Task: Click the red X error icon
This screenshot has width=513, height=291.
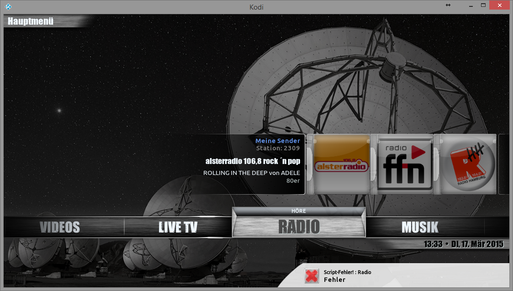Action: coord(312,276)
